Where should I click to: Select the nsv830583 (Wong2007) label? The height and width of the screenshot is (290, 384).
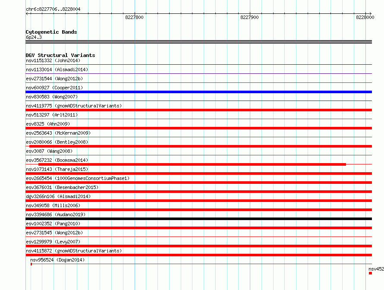[x=52, y=97]
